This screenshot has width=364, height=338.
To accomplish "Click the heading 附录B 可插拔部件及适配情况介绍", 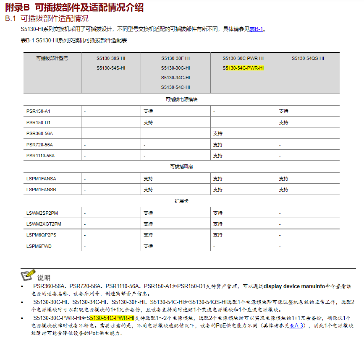I will coord(74,8).
